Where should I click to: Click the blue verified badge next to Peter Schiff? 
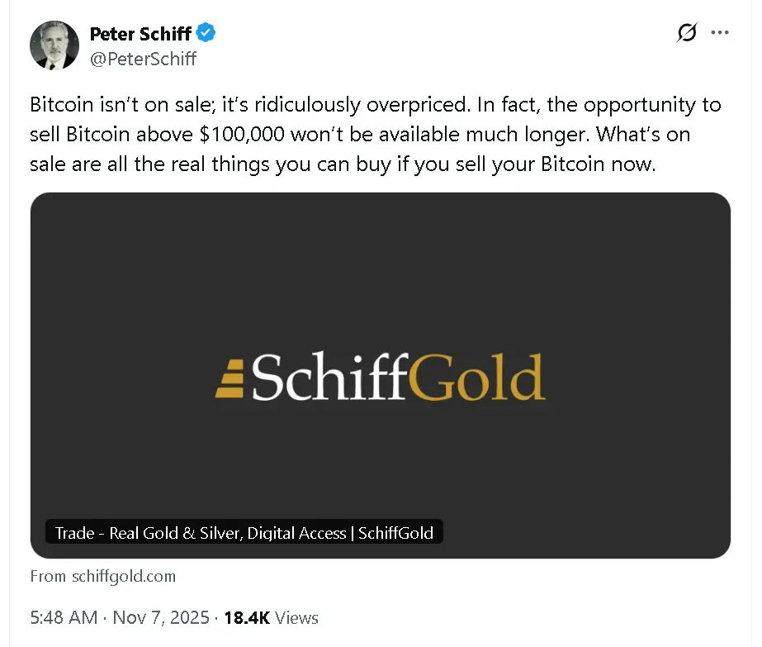coord(205,34)
